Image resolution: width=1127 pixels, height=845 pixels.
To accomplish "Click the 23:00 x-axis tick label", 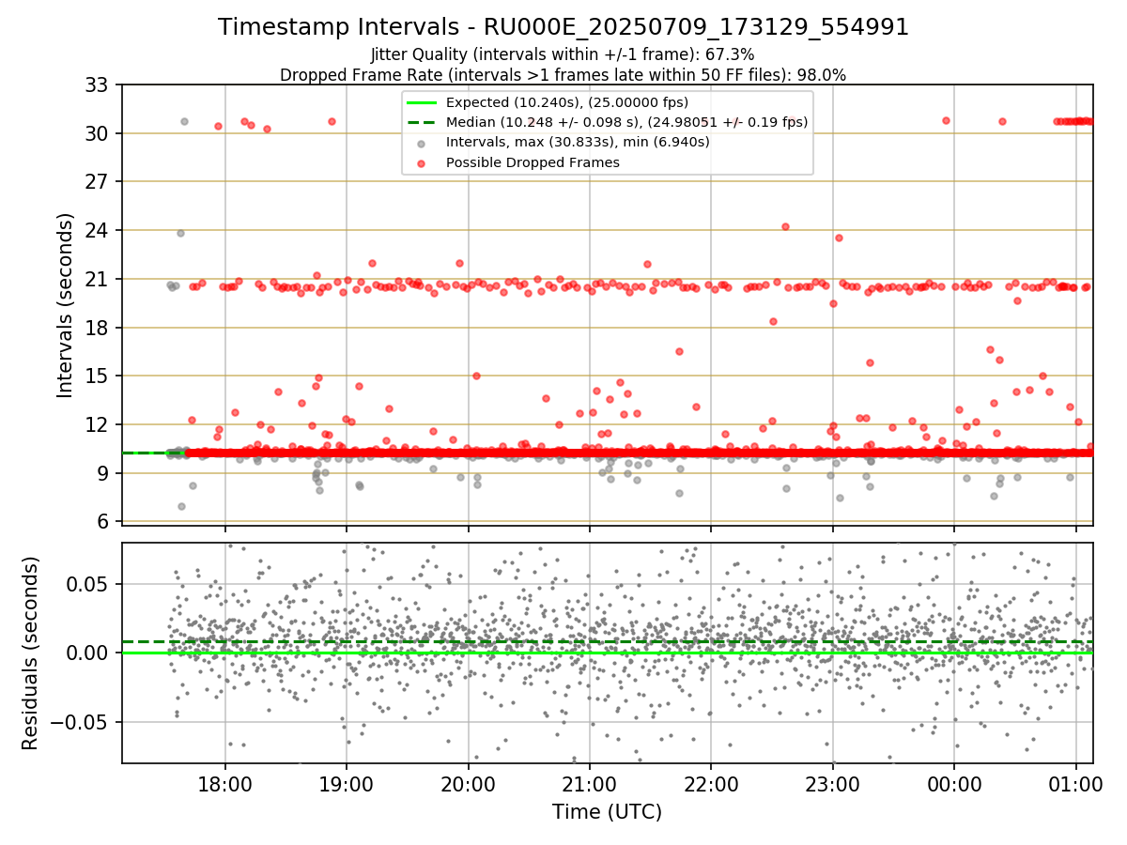I will tap(832, 785).
